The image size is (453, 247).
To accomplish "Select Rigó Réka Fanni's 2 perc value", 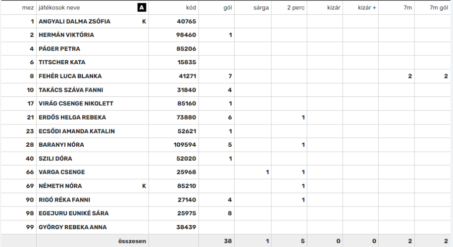I will click(x=303, y=200).
